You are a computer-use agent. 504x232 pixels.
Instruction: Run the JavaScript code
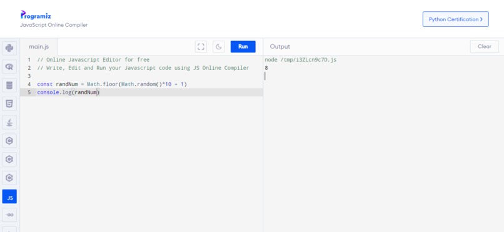coord(243,47)
